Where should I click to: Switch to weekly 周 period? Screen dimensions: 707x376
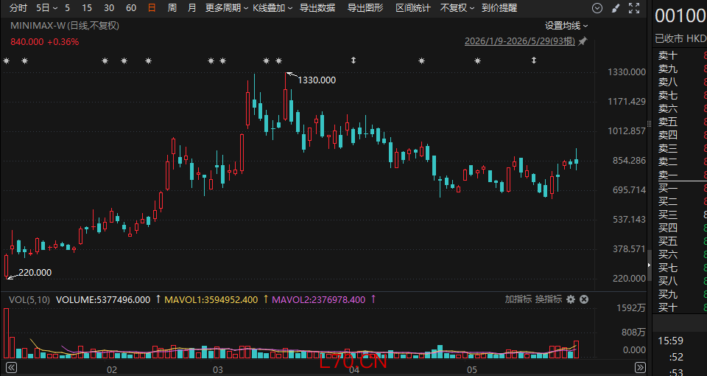coord(172,8)
